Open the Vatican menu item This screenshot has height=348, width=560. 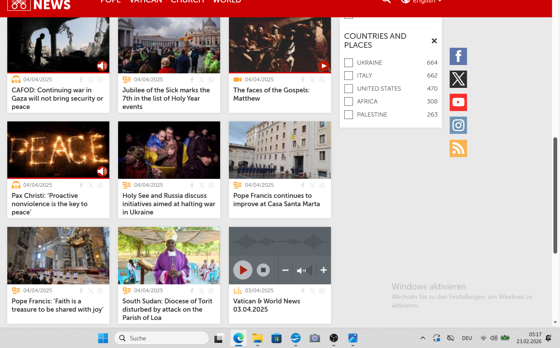coord(145,2)
